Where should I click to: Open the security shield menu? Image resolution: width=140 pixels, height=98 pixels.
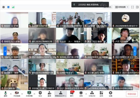[x=40, y=94]
